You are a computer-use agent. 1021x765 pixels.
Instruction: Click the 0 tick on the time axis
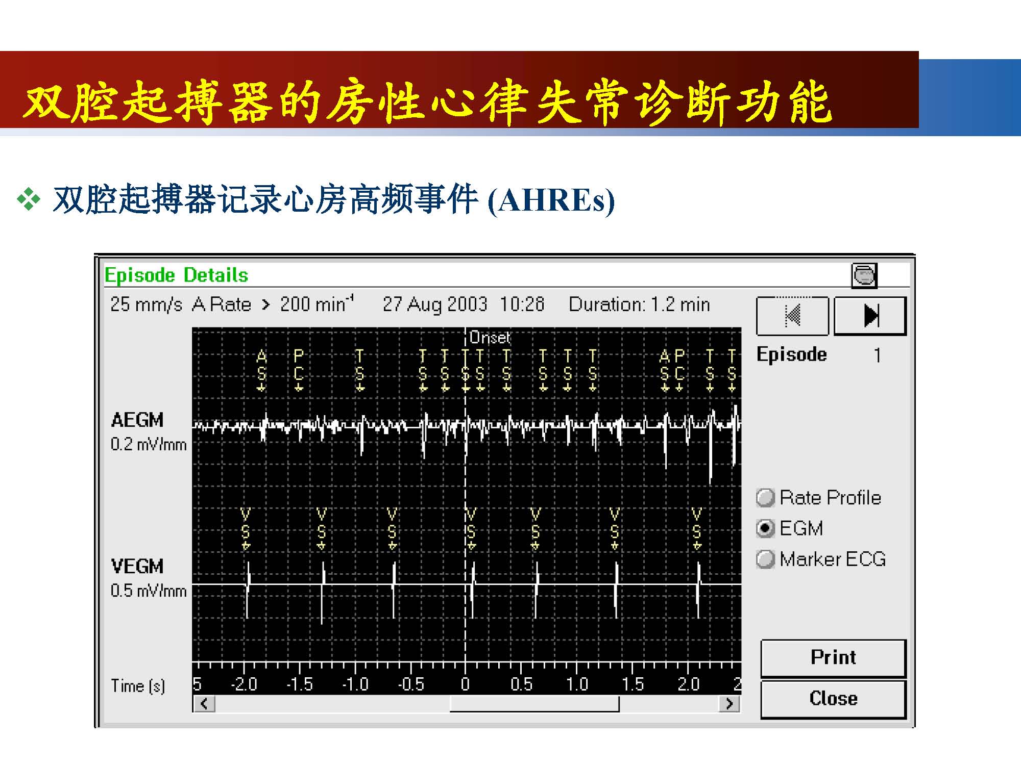pos(465,683)
